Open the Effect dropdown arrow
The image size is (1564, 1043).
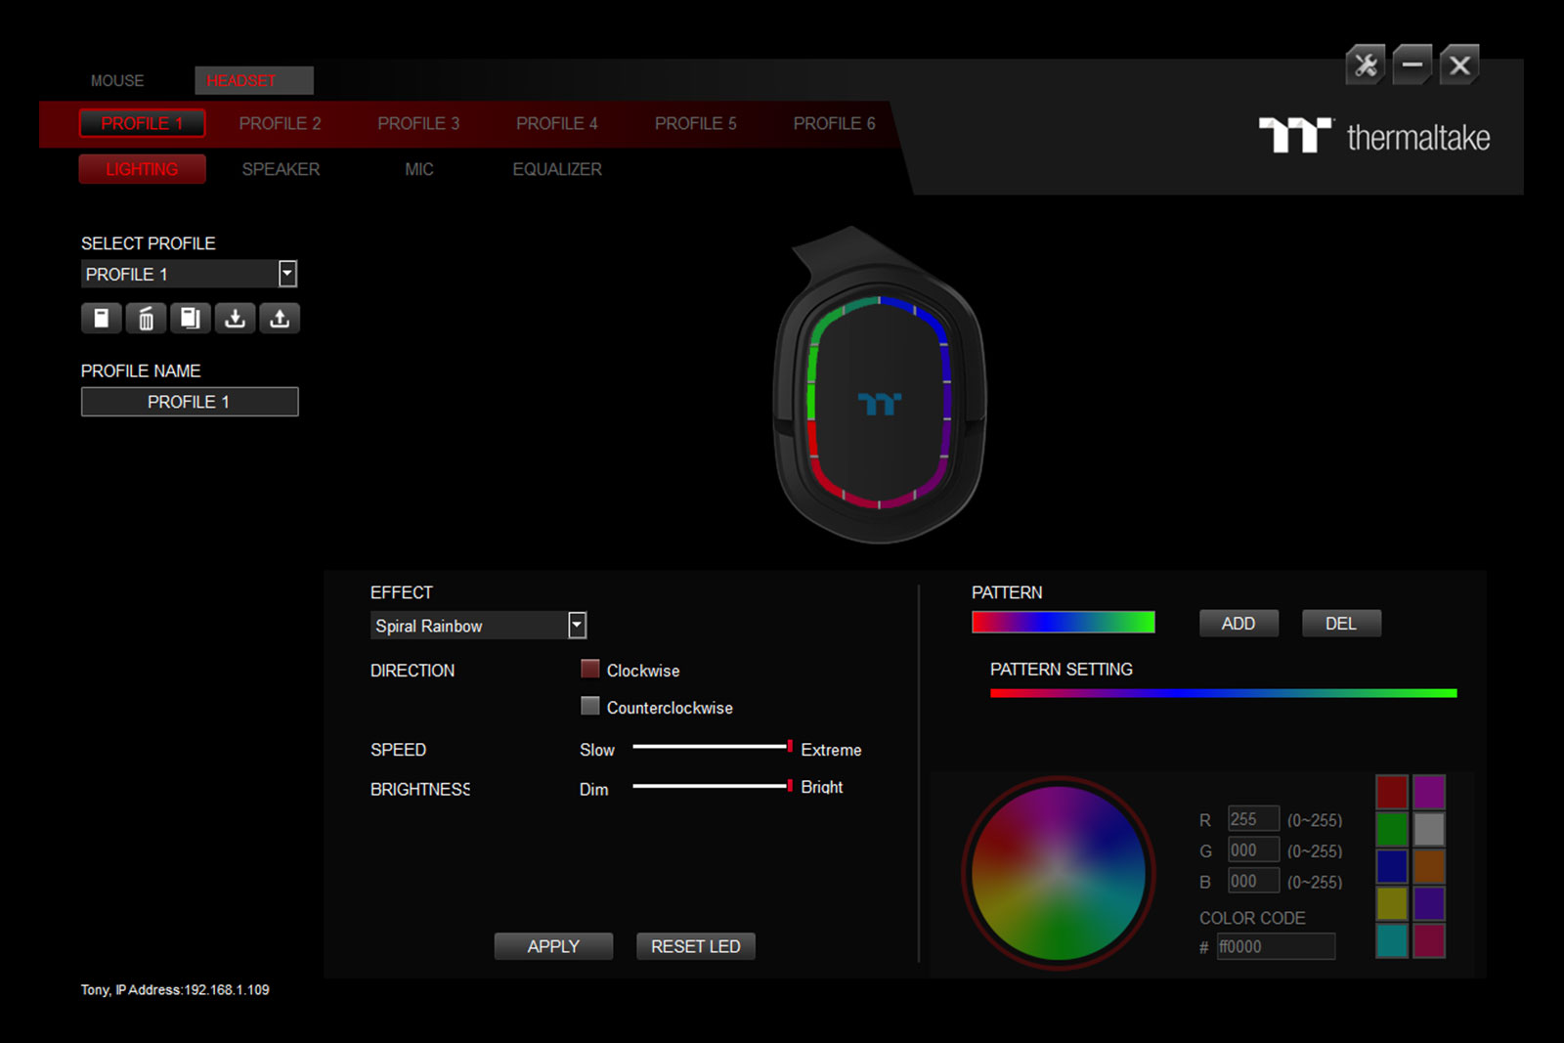[x=578, y=626]
